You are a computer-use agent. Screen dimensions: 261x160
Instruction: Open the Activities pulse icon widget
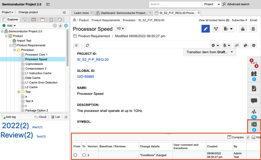pos(254,113)
